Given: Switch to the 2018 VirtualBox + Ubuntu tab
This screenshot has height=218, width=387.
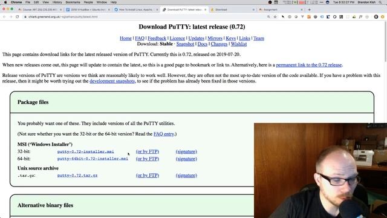Looking at the screenshot, I should 88,10.
